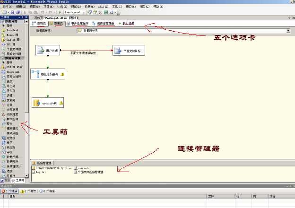Select the userinfo表 destination component

pos(48,103)
